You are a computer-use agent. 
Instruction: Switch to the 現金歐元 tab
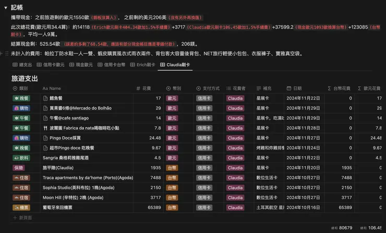(81, 65)
